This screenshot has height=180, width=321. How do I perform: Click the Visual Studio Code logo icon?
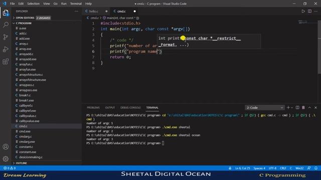tap(5, 3)
